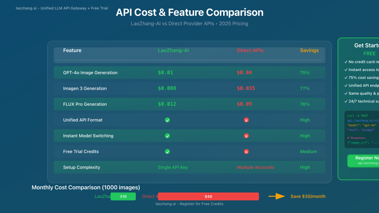This screenshot has width=379, height=213.
Task: Click the laozhang.ai Unified LLM API Gateway header text
Action: tap(62, 8)
